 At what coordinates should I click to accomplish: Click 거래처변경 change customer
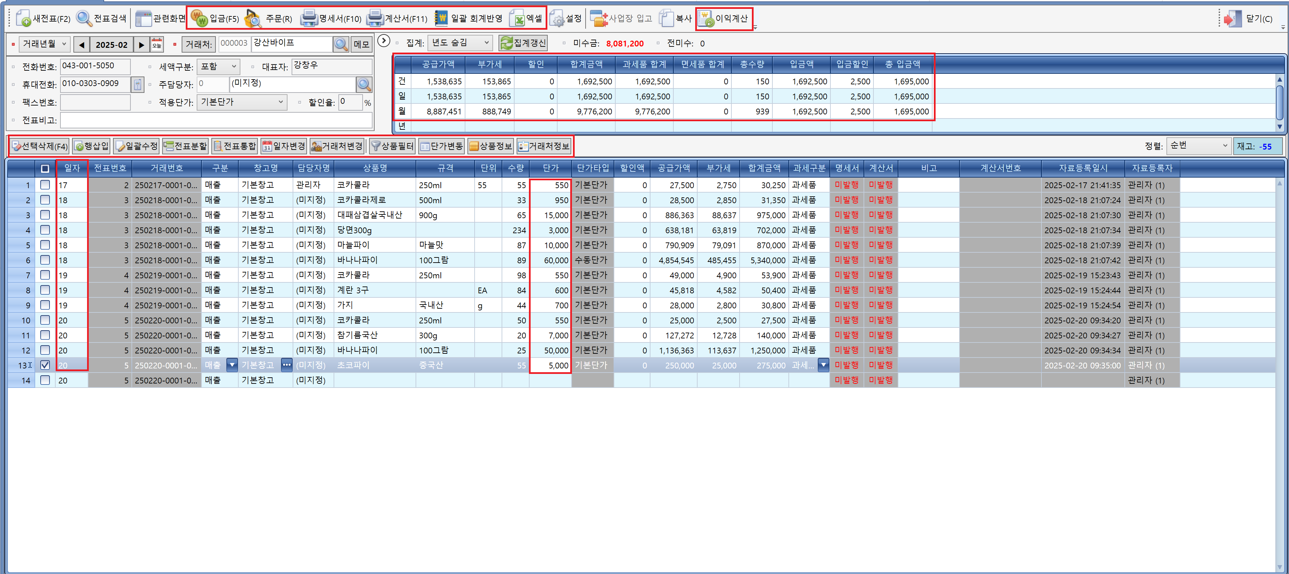[337, 146]
